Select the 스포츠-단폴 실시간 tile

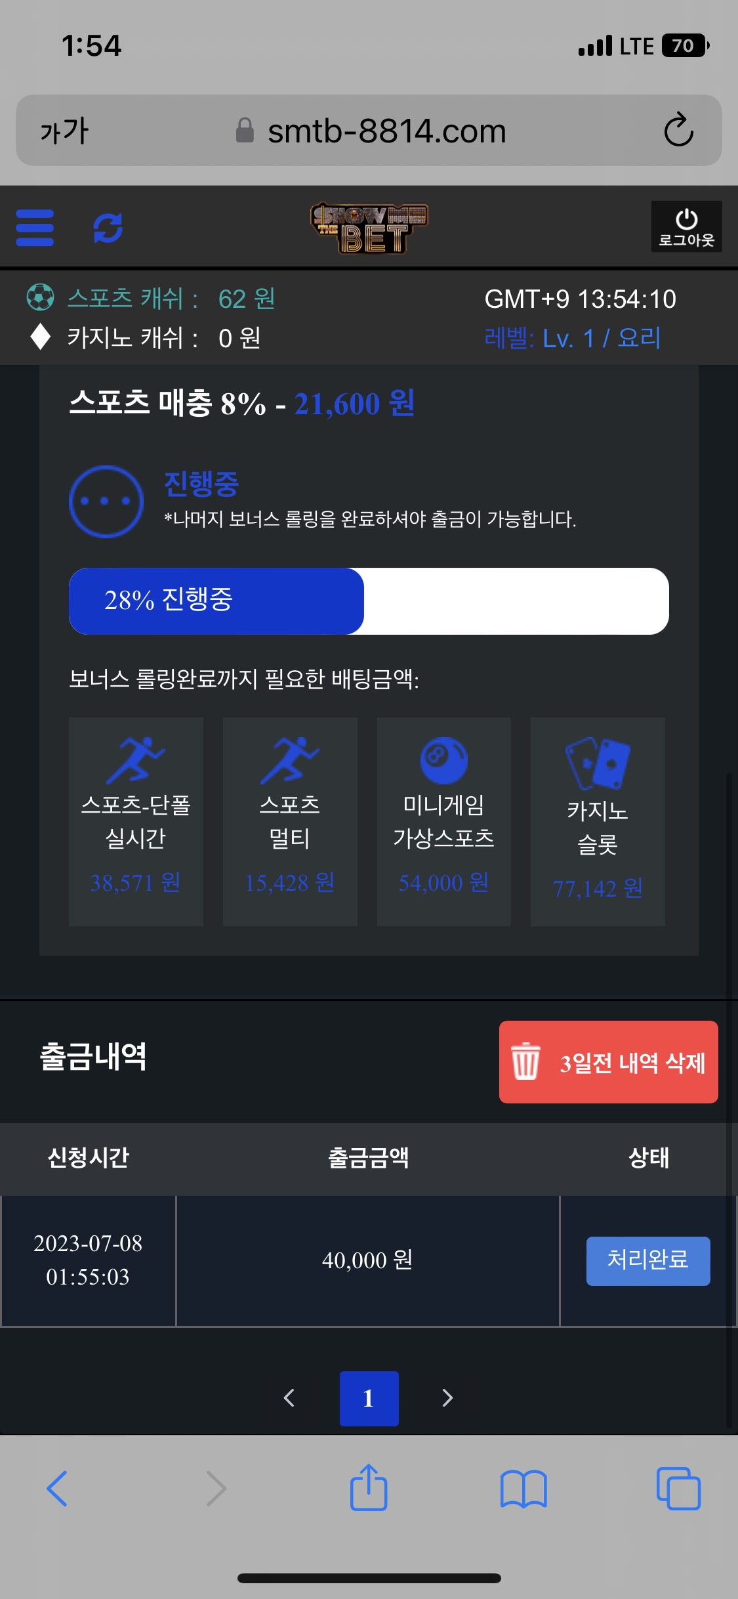click(x=136, y=821)
